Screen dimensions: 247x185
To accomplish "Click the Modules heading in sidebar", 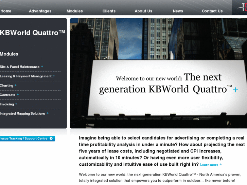I will click(x=9, y=54).
